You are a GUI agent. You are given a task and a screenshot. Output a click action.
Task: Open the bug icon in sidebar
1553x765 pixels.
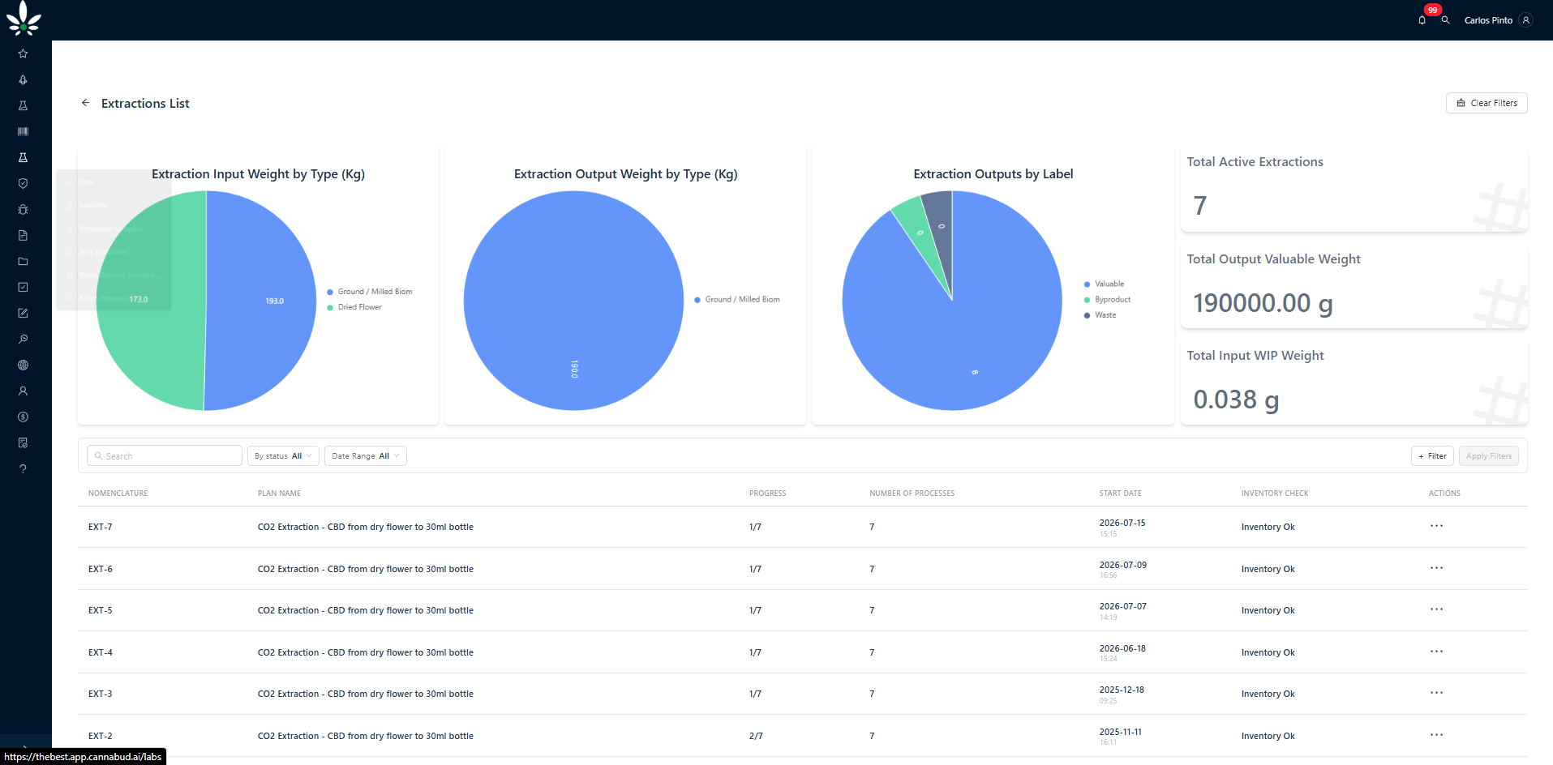(23, 209)
